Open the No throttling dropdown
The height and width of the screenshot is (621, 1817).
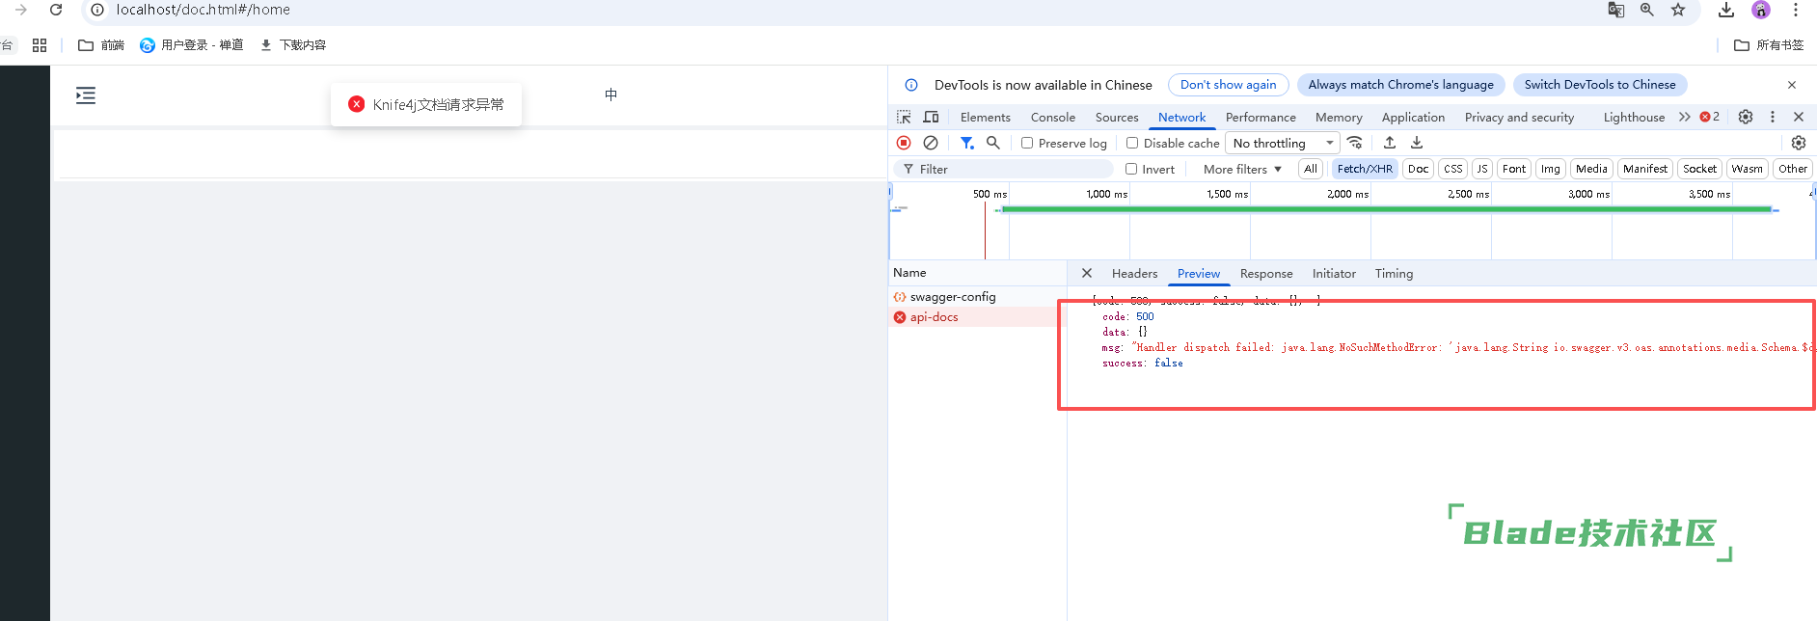(1282, 143)
